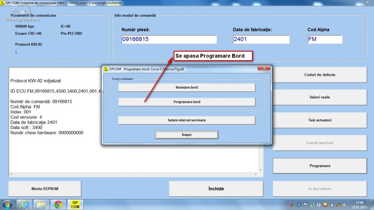
Task: Click the OPCOM icon in the dialog title bar
Action: pos(106,69)
